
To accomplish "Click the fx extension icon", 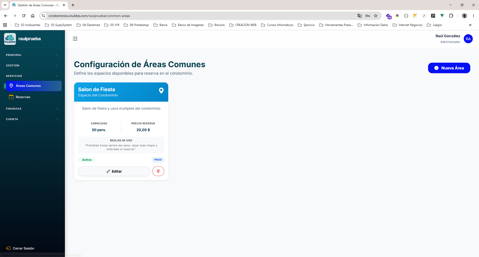I will [x=433, y=16].
